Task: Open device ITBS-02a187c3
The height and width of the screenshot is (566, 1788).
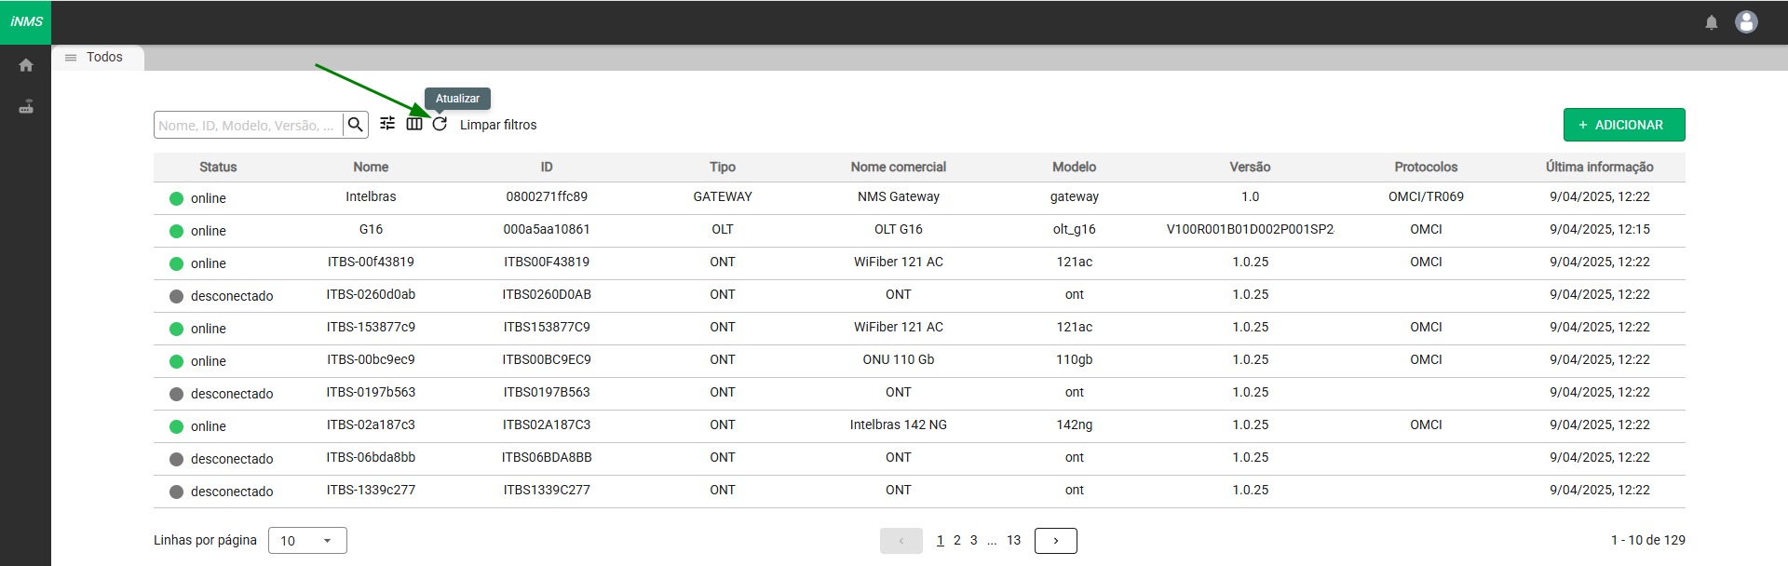Action: click(x=371, y=425)
